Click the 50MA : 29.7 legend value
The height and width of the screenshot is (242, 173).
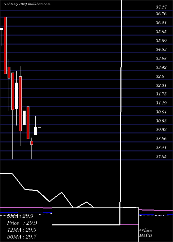[x=22, y=236]
